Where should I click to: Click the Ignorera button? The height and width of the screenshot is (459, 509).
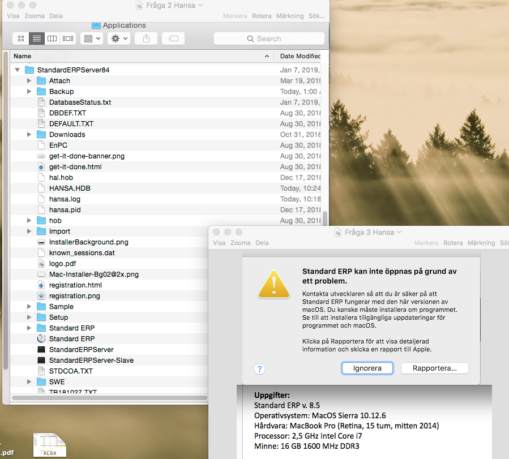click(367, 368)
